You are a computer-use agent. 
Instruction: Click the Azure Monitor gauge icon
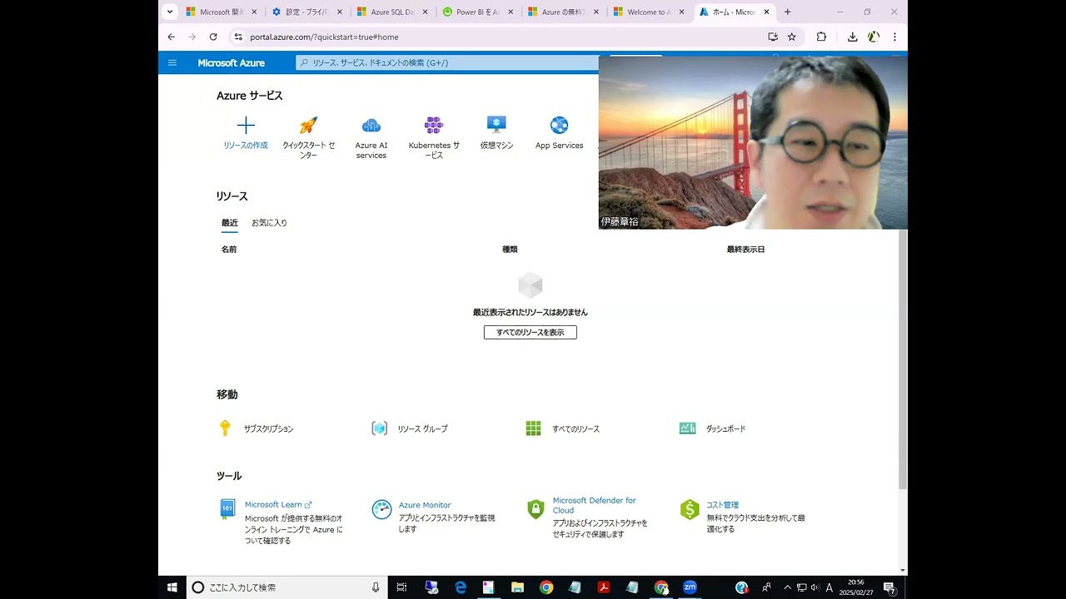[381, 509]
